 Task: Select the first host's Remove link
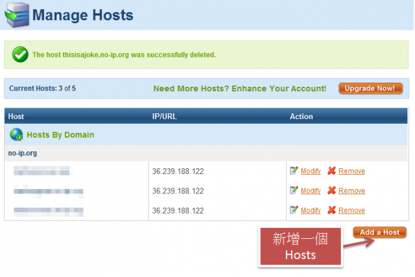[351, 171]
